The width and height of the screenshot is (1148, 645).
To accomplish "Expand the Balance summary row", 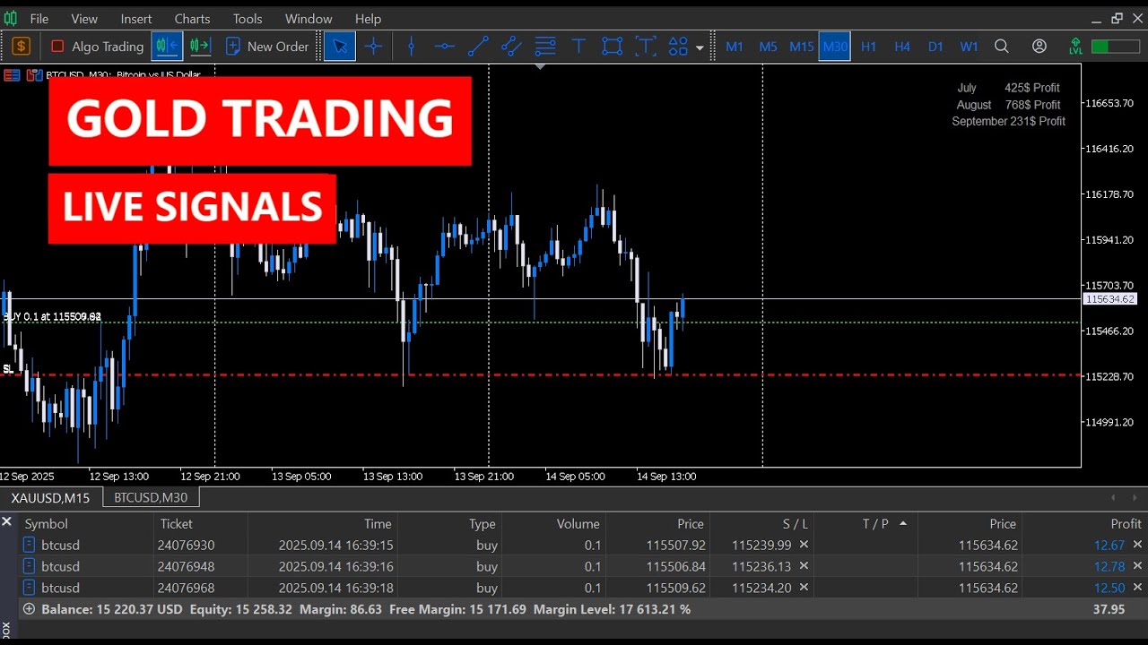I will point(29,609).
